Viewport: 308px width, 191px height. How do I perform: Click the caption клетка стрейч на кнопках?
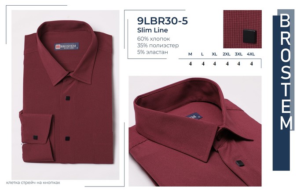point(33,183)
